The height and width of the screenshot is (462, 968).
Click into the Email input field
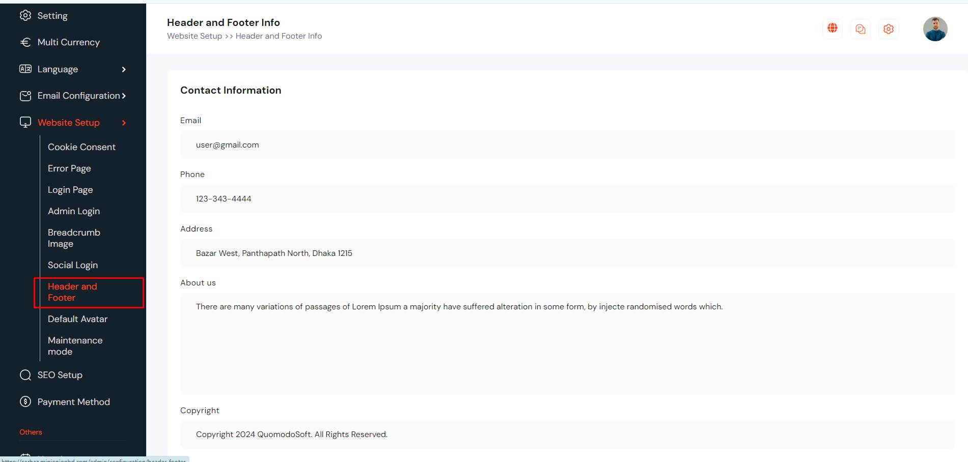tap(567, 145)
